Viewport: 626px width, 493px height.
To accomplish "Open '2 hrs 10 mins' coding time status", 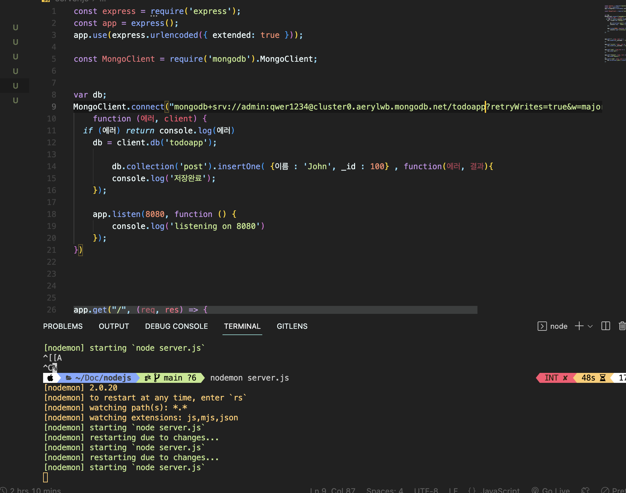I will [35, 490].
